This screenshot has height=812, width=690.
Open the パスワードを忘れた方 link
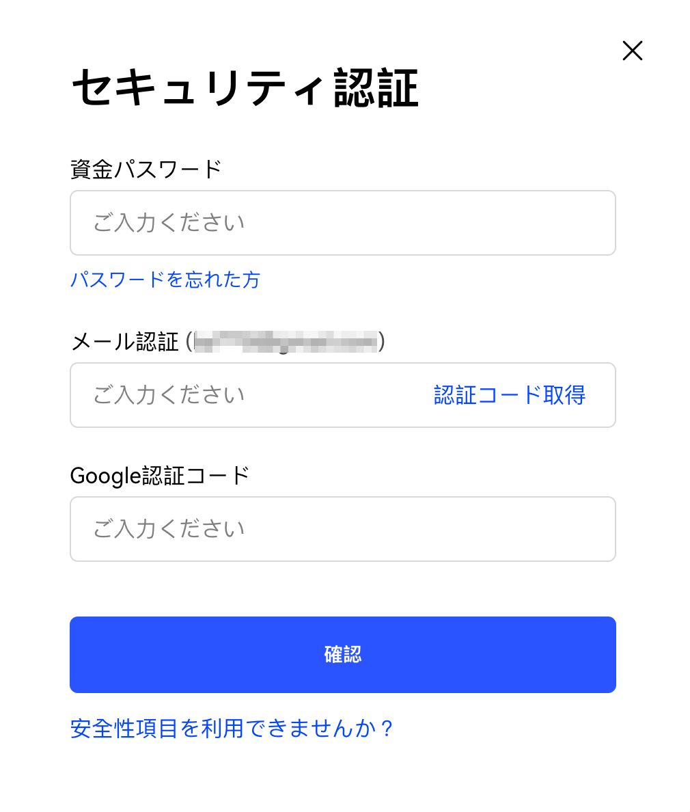coord(165,280)
